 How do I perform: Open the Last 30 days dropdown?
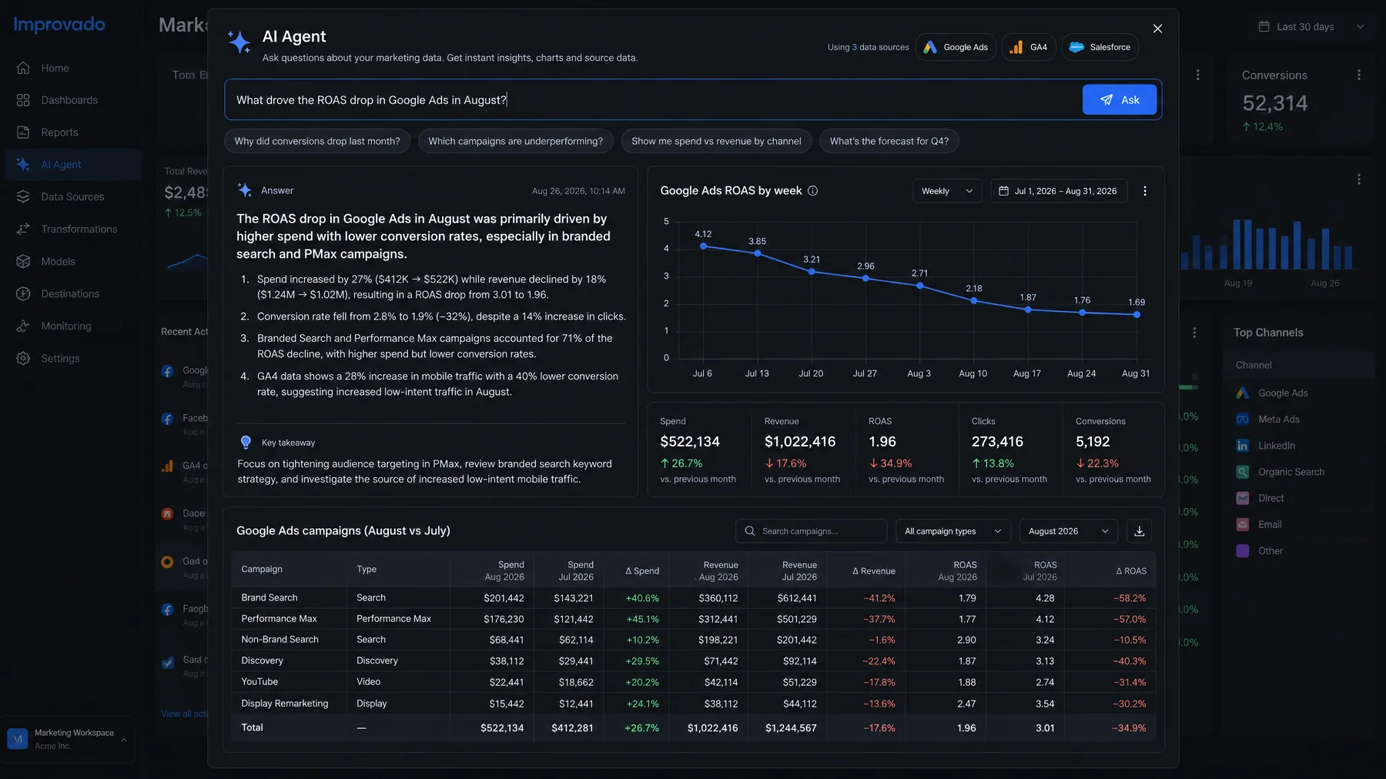tap(1311, 27)
